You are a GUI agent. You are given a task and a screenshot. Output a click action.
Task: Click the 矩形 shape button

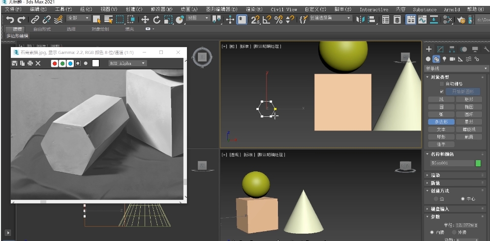click(x=469, y=99)
